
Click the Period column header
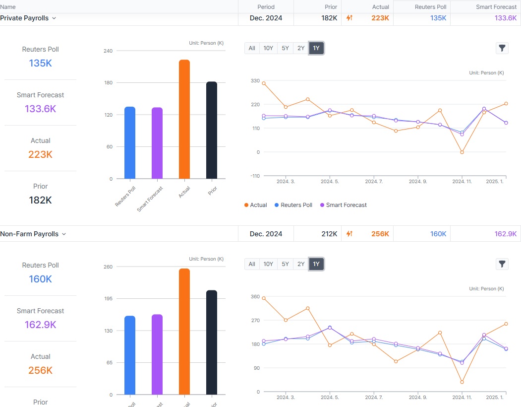(x=266, y=7)
